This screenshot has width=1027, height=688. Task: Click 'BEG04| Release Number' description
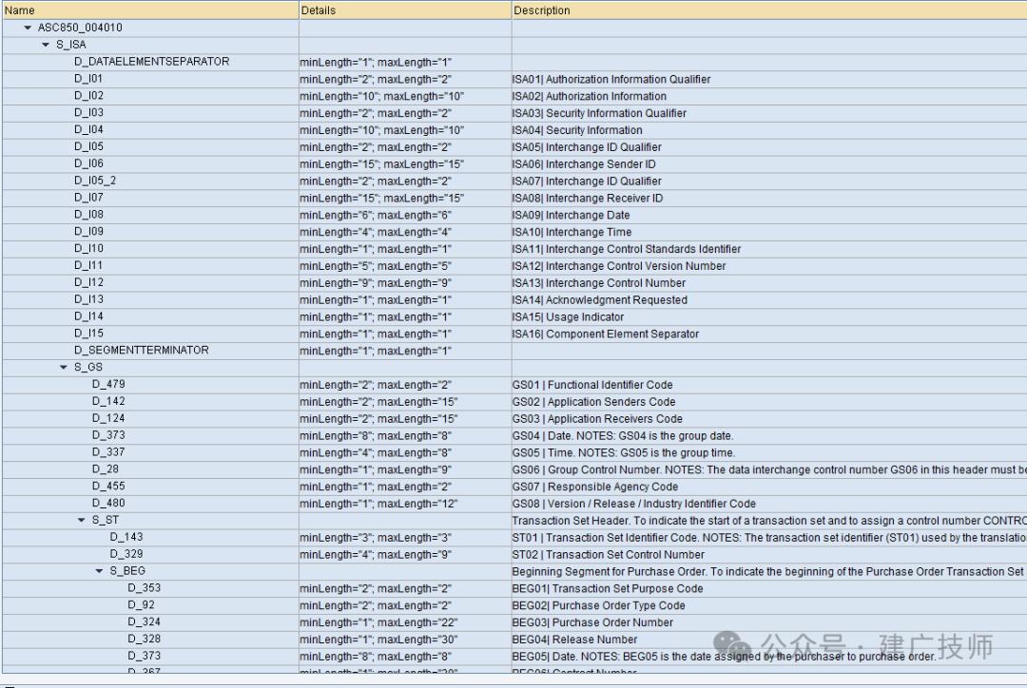(x=574, y=640)
